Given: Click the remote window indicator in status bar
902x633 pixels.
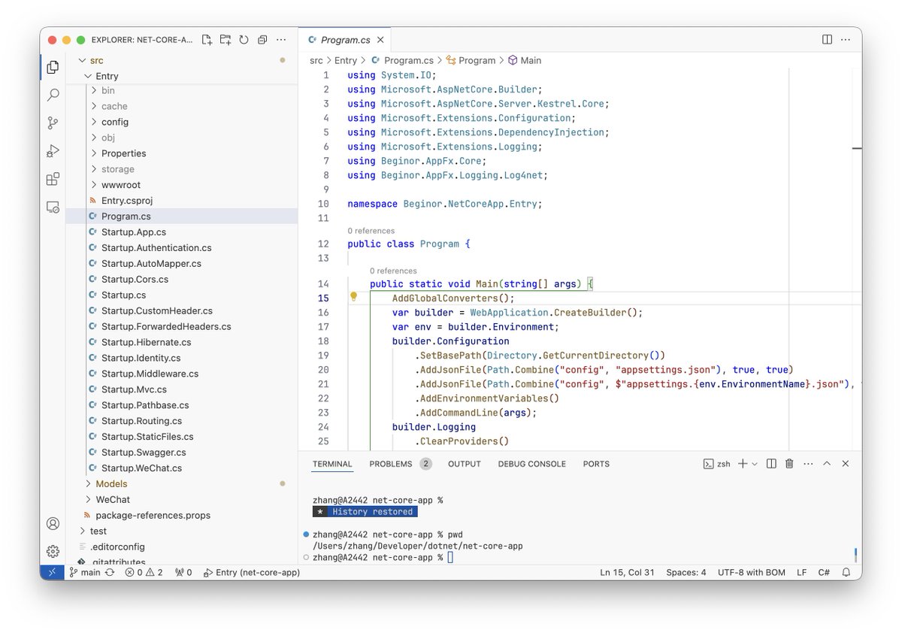Looking at the screenshot, I should (x=53, y=572).
